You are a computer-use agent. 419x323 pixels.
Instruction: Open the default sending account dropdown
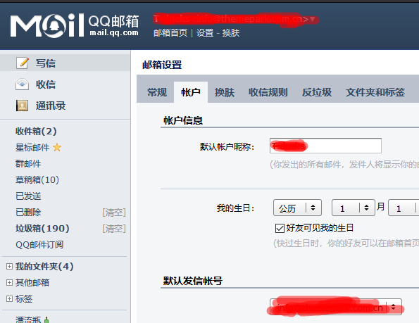[336, 307]
